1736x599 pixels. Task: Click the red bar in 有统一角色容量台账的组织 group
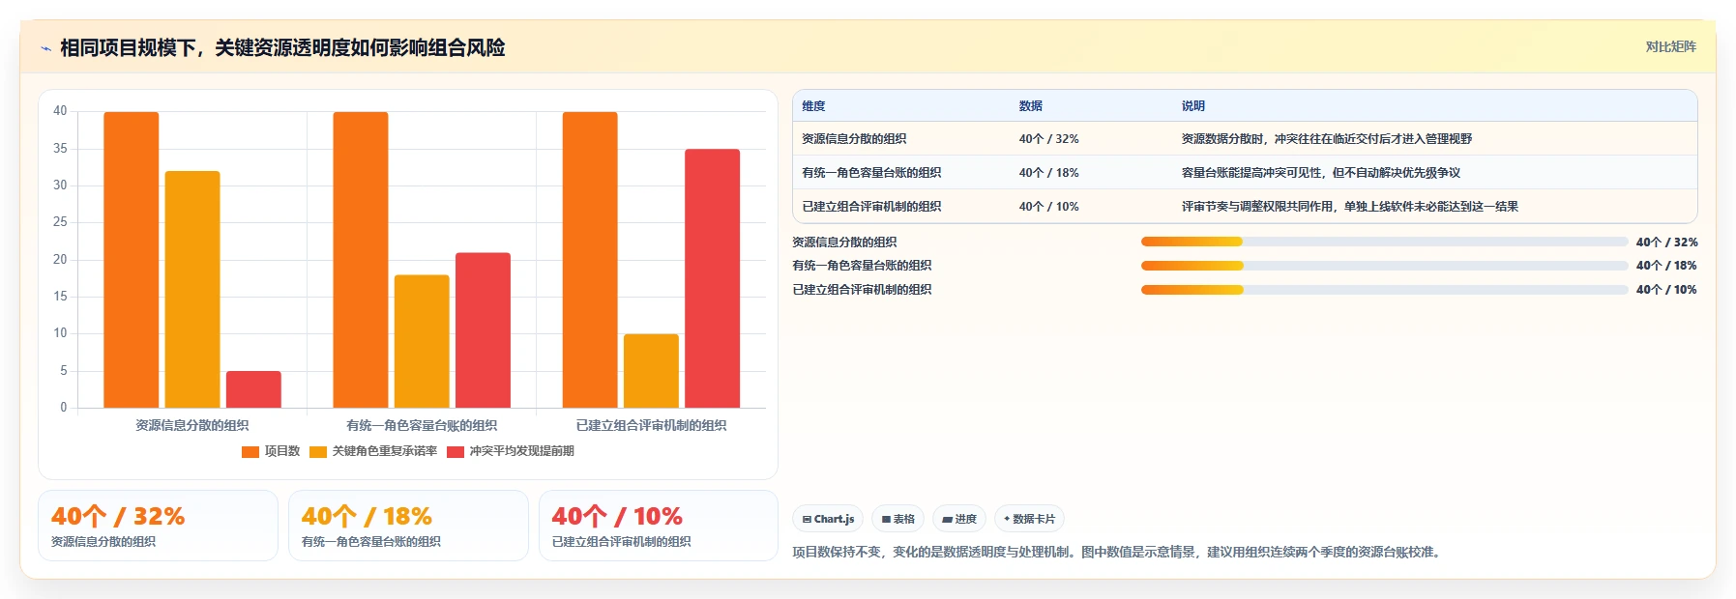click(x=483, y=330)
